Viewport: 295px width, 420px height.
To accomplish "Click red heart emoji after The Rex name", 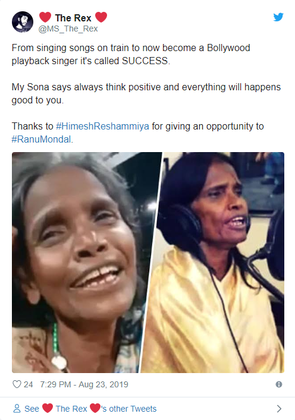I will click(x=101, y=17).
